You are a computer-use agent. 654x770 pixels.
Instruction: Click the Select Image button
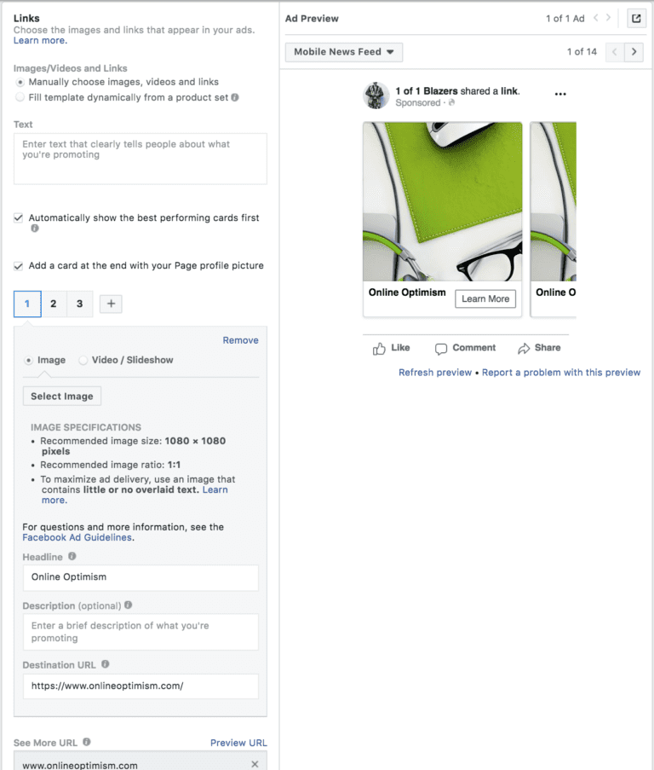[62, 396]
